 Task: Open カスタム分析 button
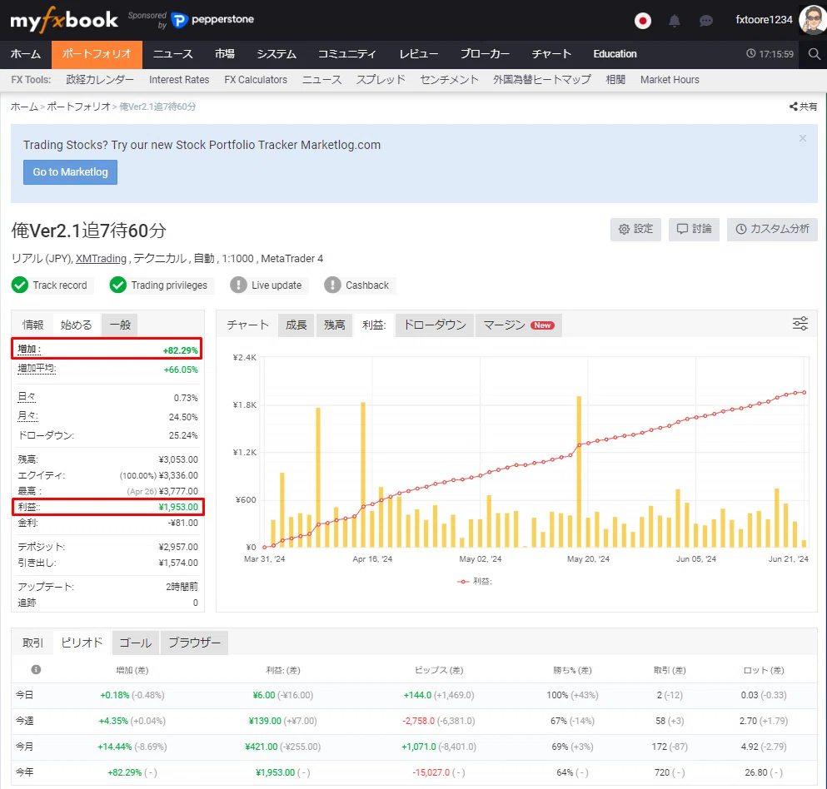[x=772, y=229]
